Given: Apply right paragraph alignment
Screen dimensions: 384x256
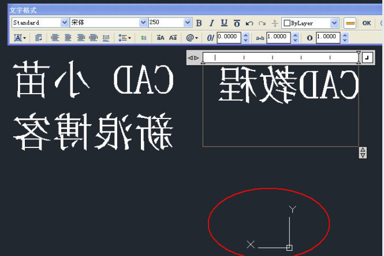Looking at the screenshot, I should [x=81, y=38].
